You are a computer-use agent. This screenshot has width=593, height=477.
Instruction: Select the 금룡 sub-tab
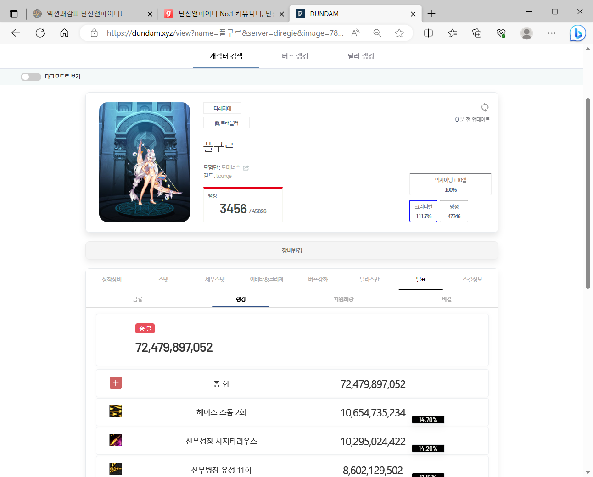(x=138, y=299)
